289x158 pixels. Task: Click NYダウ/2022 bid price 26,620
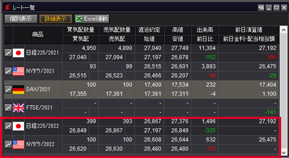point(78,149)
